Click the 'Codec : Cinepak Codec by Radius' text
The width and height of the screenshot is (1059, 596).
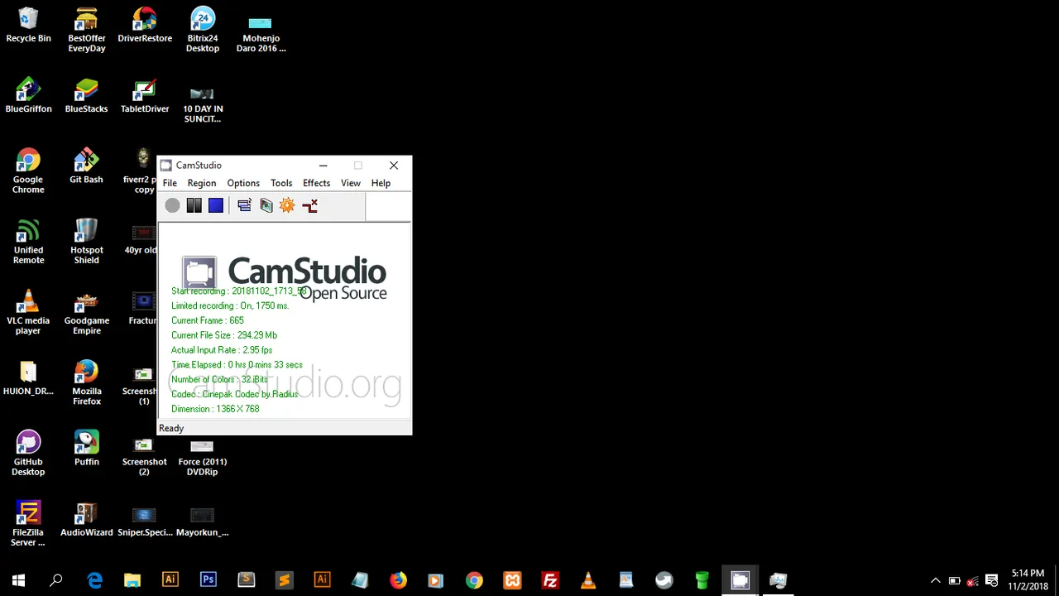(x=234, y=394)
